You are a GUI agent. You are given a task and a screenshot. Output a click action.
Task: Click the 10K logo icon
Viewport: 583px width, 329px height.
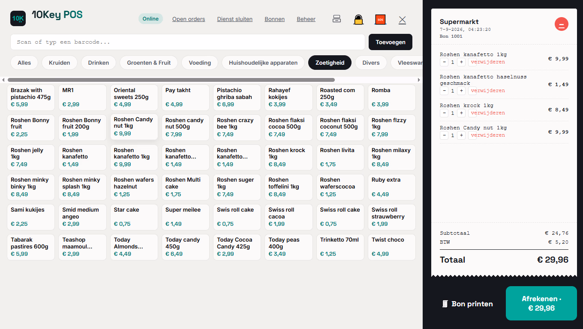(18, 18)
